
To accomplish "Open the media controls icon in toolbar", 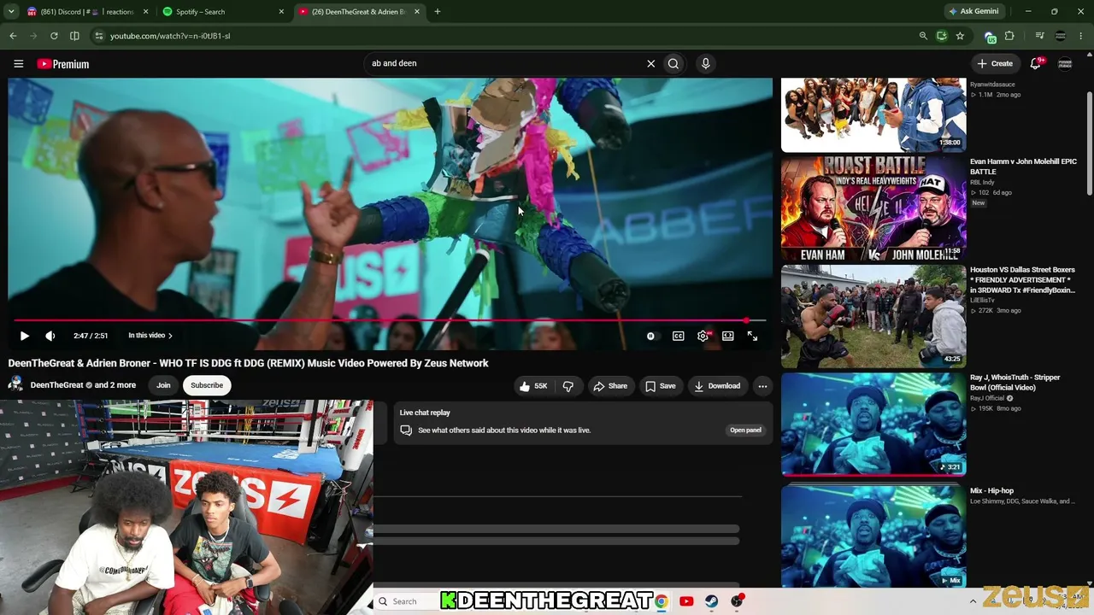I will tap(1039, 36).
